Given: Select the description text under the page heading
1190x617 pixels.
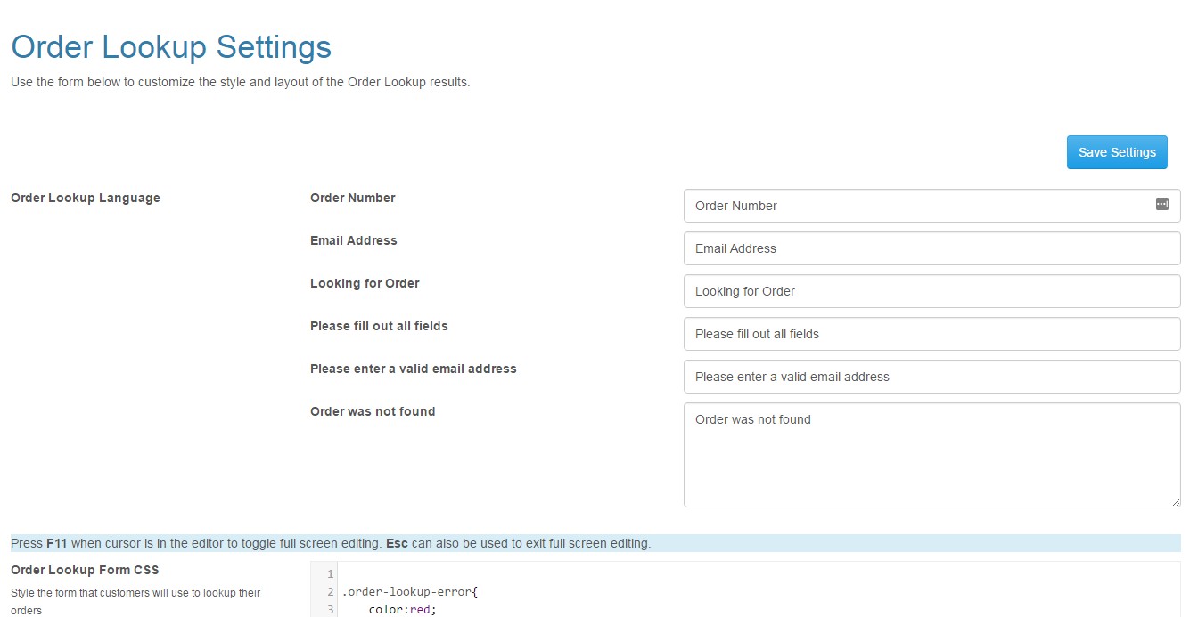Looking at the screenshot, I should point(240,82).
